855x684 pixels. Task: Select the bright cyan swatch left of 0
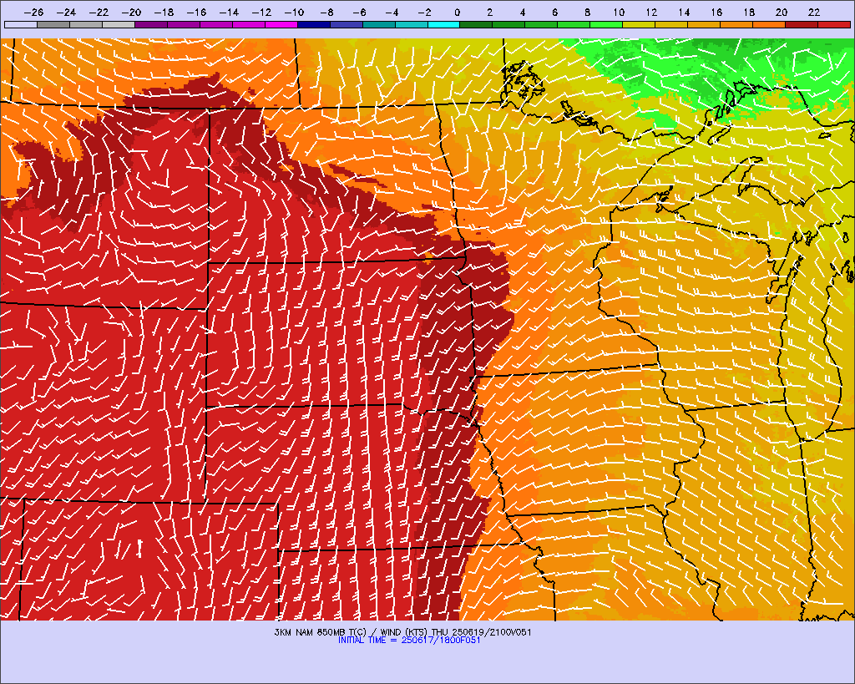point(444,24)
